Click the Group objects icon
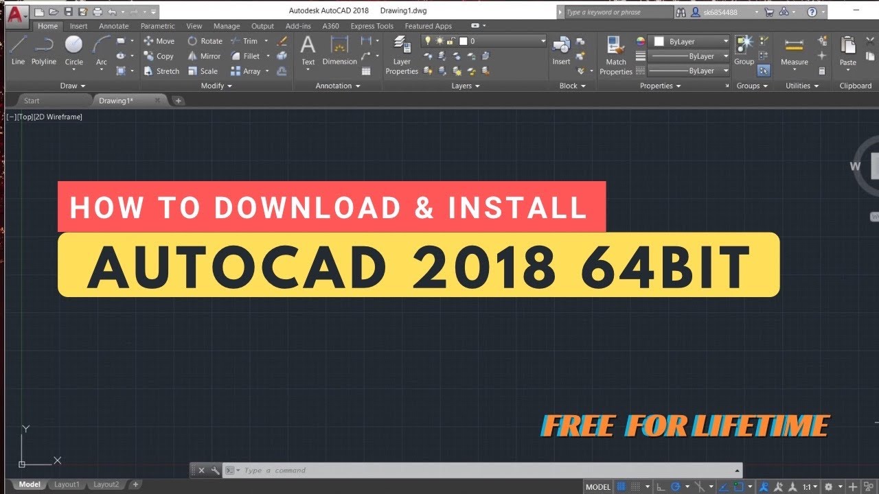Viewport: 879px width, 494px height. pyautogui.click(x=744, y=51)
